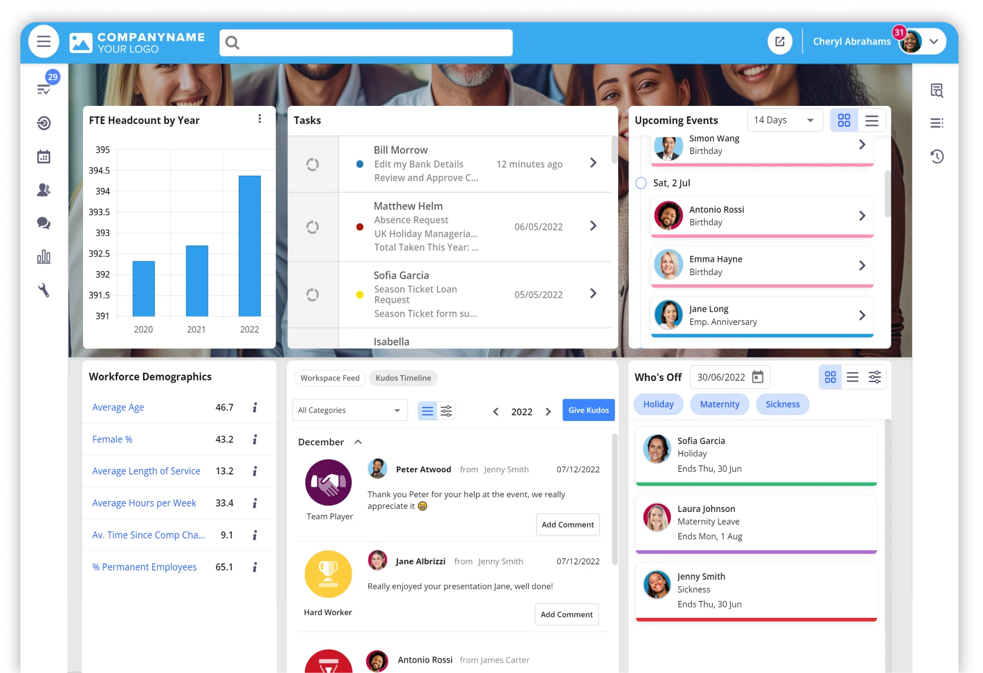Toggle the Holiday filter in Who's Off
Screen dimensions: 983x673
(x=658, y=404)
